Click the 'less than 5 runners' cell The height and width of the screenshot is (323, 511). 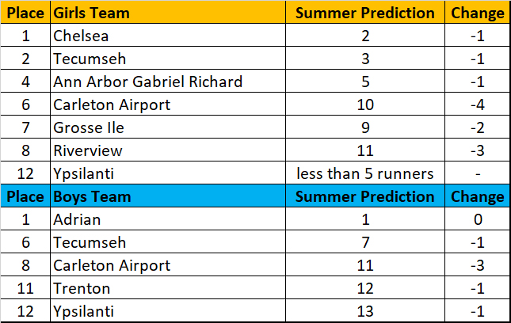[x=364, y=173]
